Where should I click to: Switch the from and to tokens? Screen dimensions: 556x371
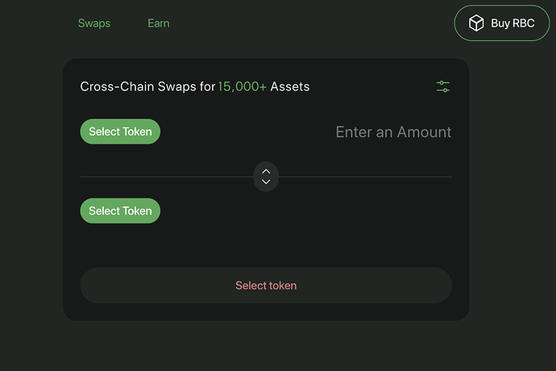point(266,177)
